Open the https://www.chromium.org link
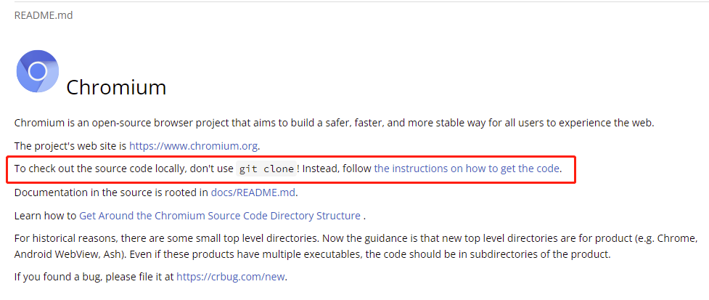The image size is (709, 300). click(194, 146)
